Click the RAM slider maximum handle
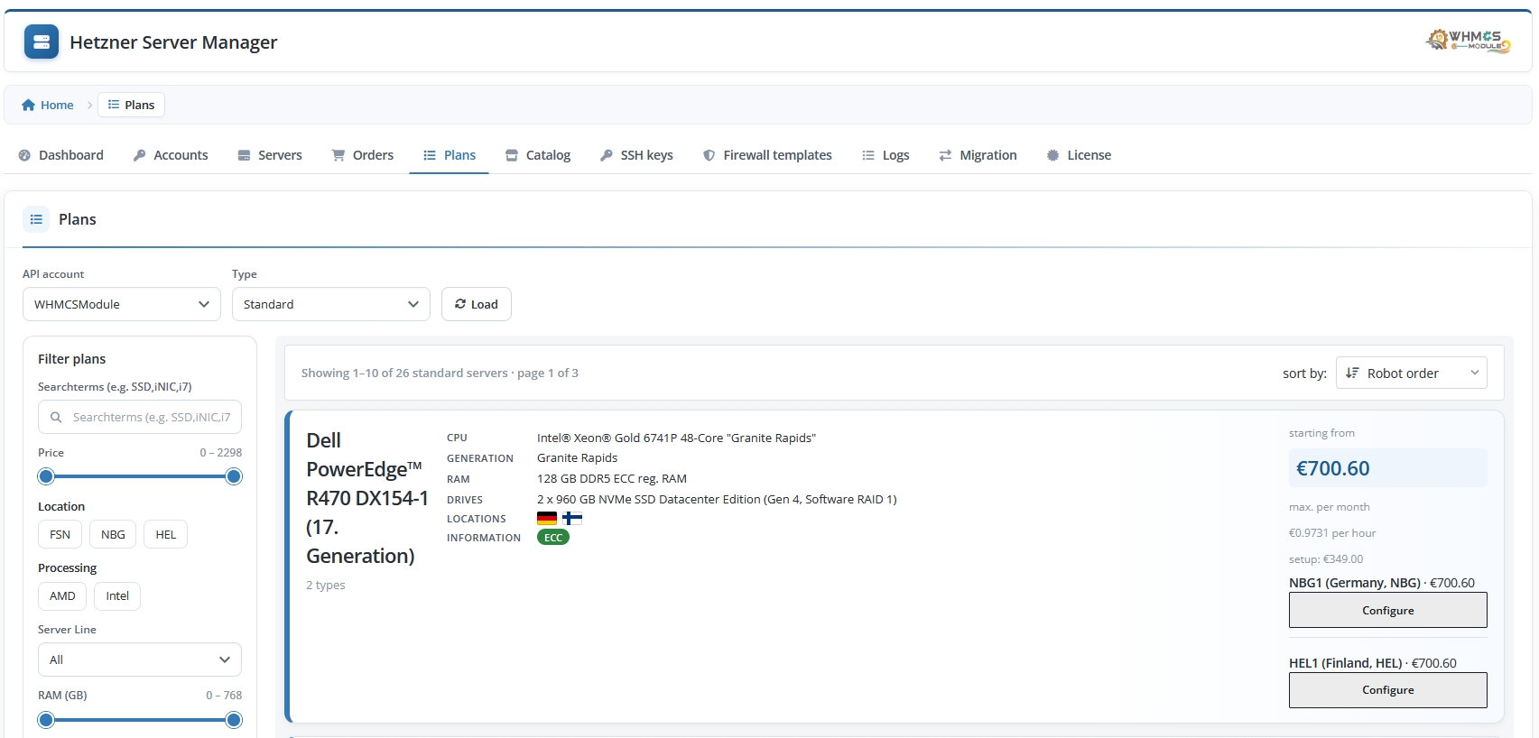Screen dimensions: 1539x738 pos(234,719)
